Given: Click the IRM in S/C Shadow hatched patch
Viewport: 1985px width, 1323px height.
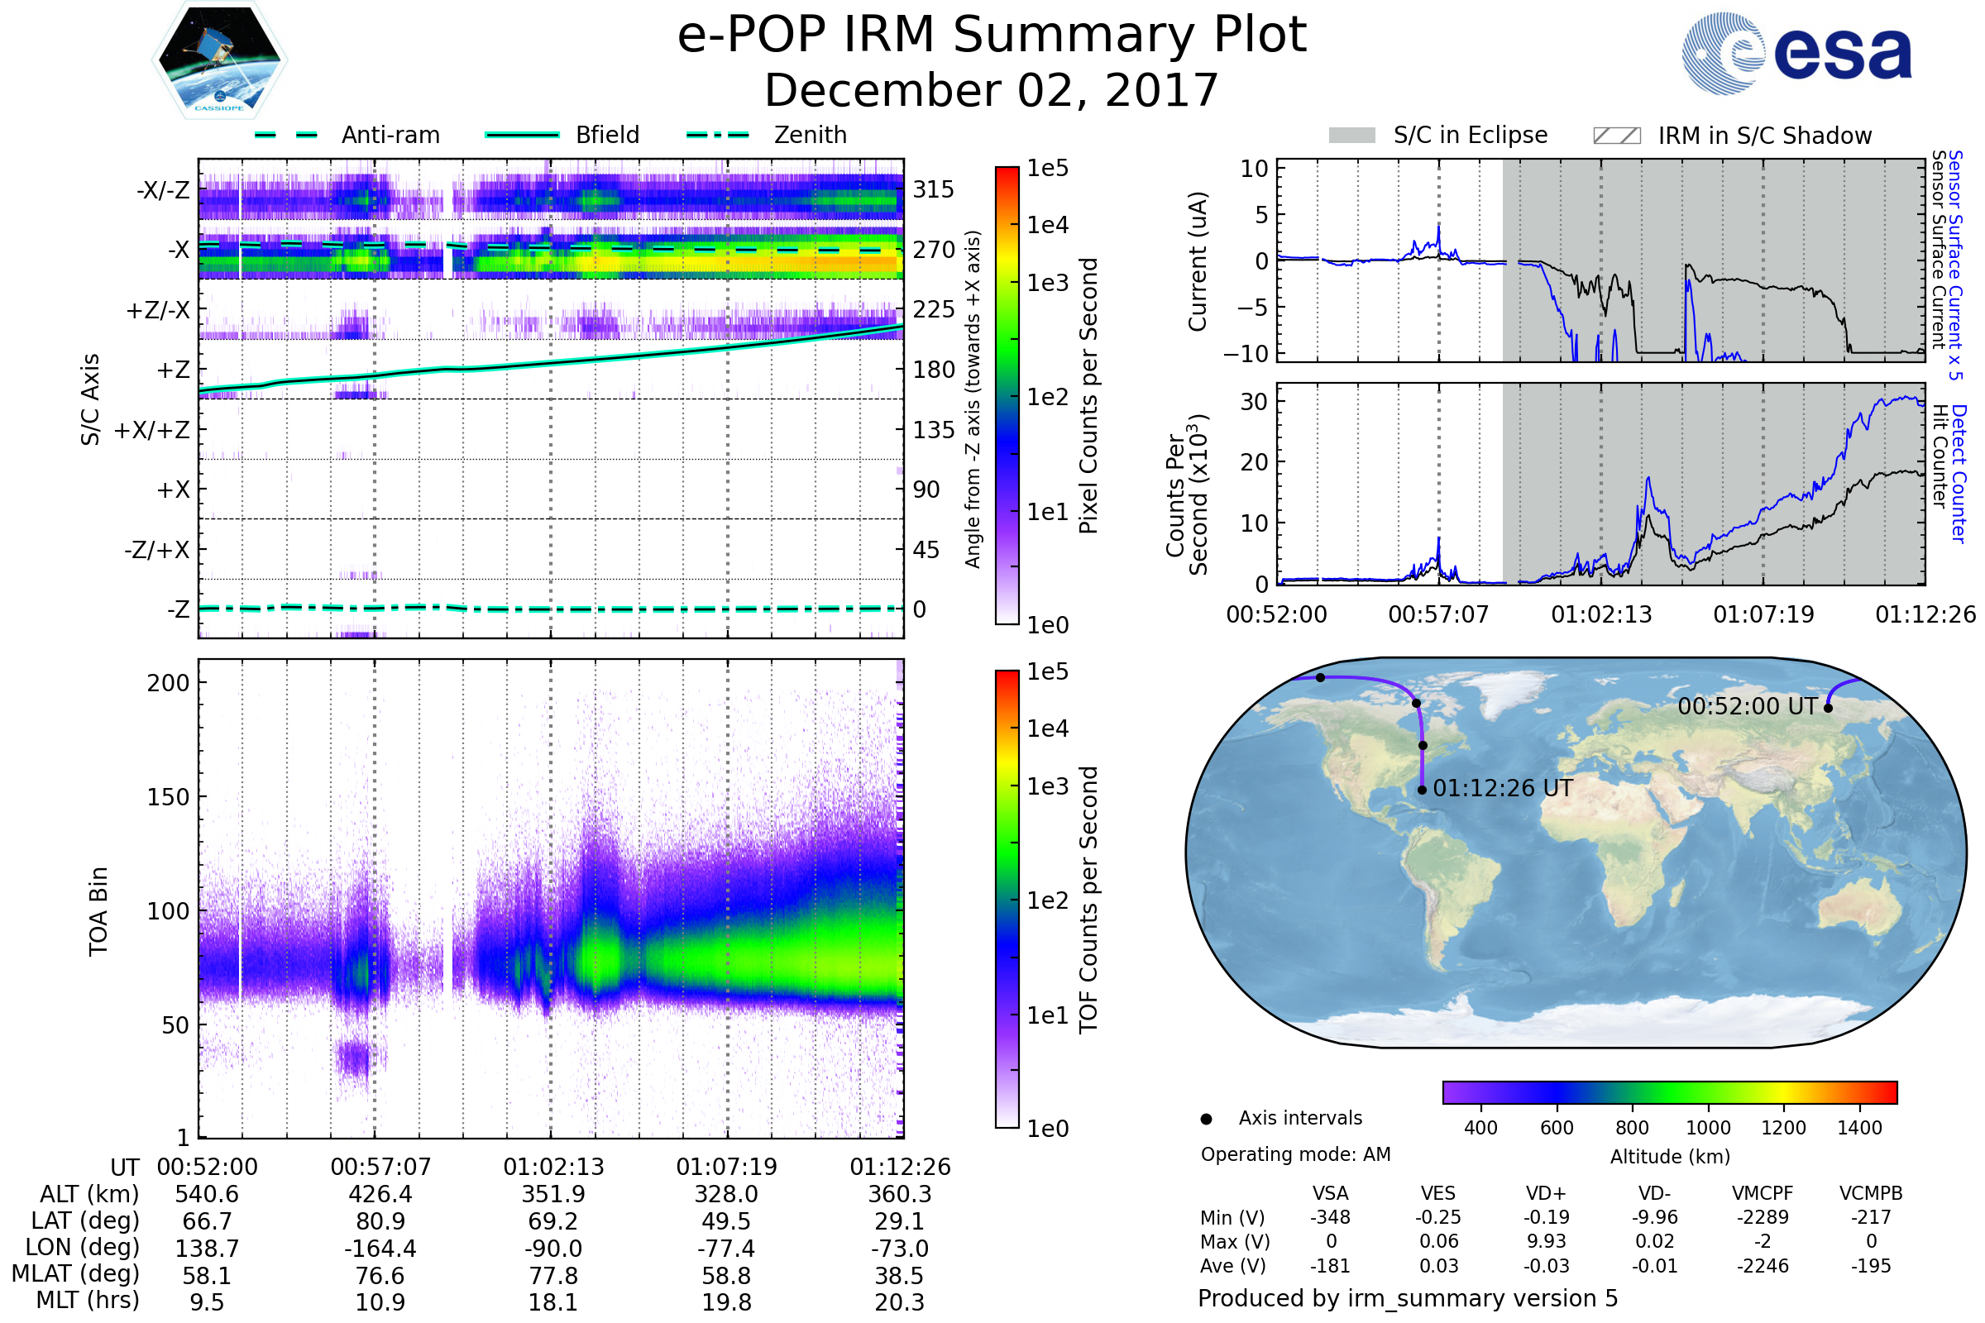Looking at the screenshot, I should pyautogui.click(x=1617, y=136).
